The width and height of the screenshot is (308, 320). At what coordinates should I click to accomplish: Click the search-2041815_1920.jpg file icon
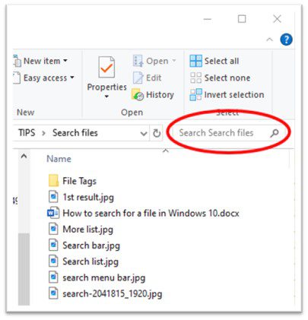click(53, 293)
